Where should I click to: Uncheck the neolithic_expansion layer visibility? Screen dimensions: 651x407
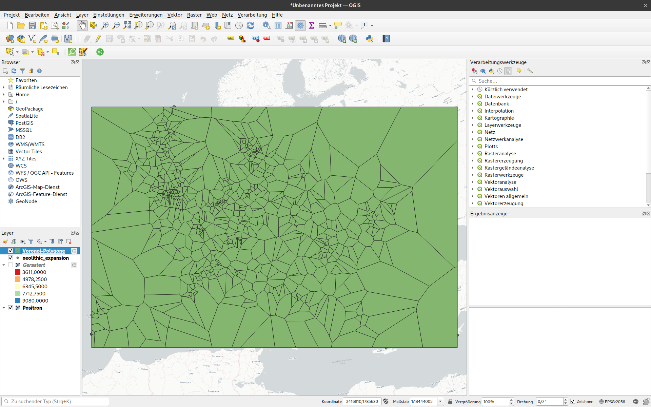pyautogui.click(x=11, y=258)
